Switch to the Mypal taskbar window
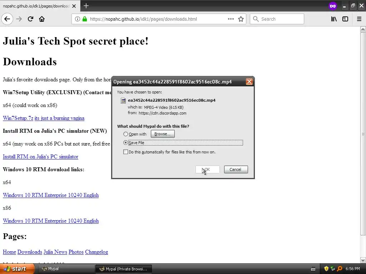 tap(66, 269)
